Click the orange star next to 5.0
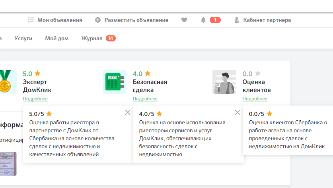The height and width of the screenshot is (188, 333). (x=37, y=73)
